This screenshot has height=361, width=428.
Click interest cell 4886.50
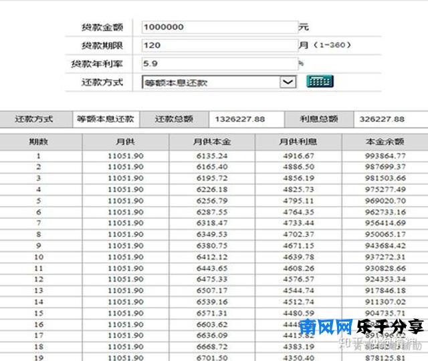click(298, 167)
